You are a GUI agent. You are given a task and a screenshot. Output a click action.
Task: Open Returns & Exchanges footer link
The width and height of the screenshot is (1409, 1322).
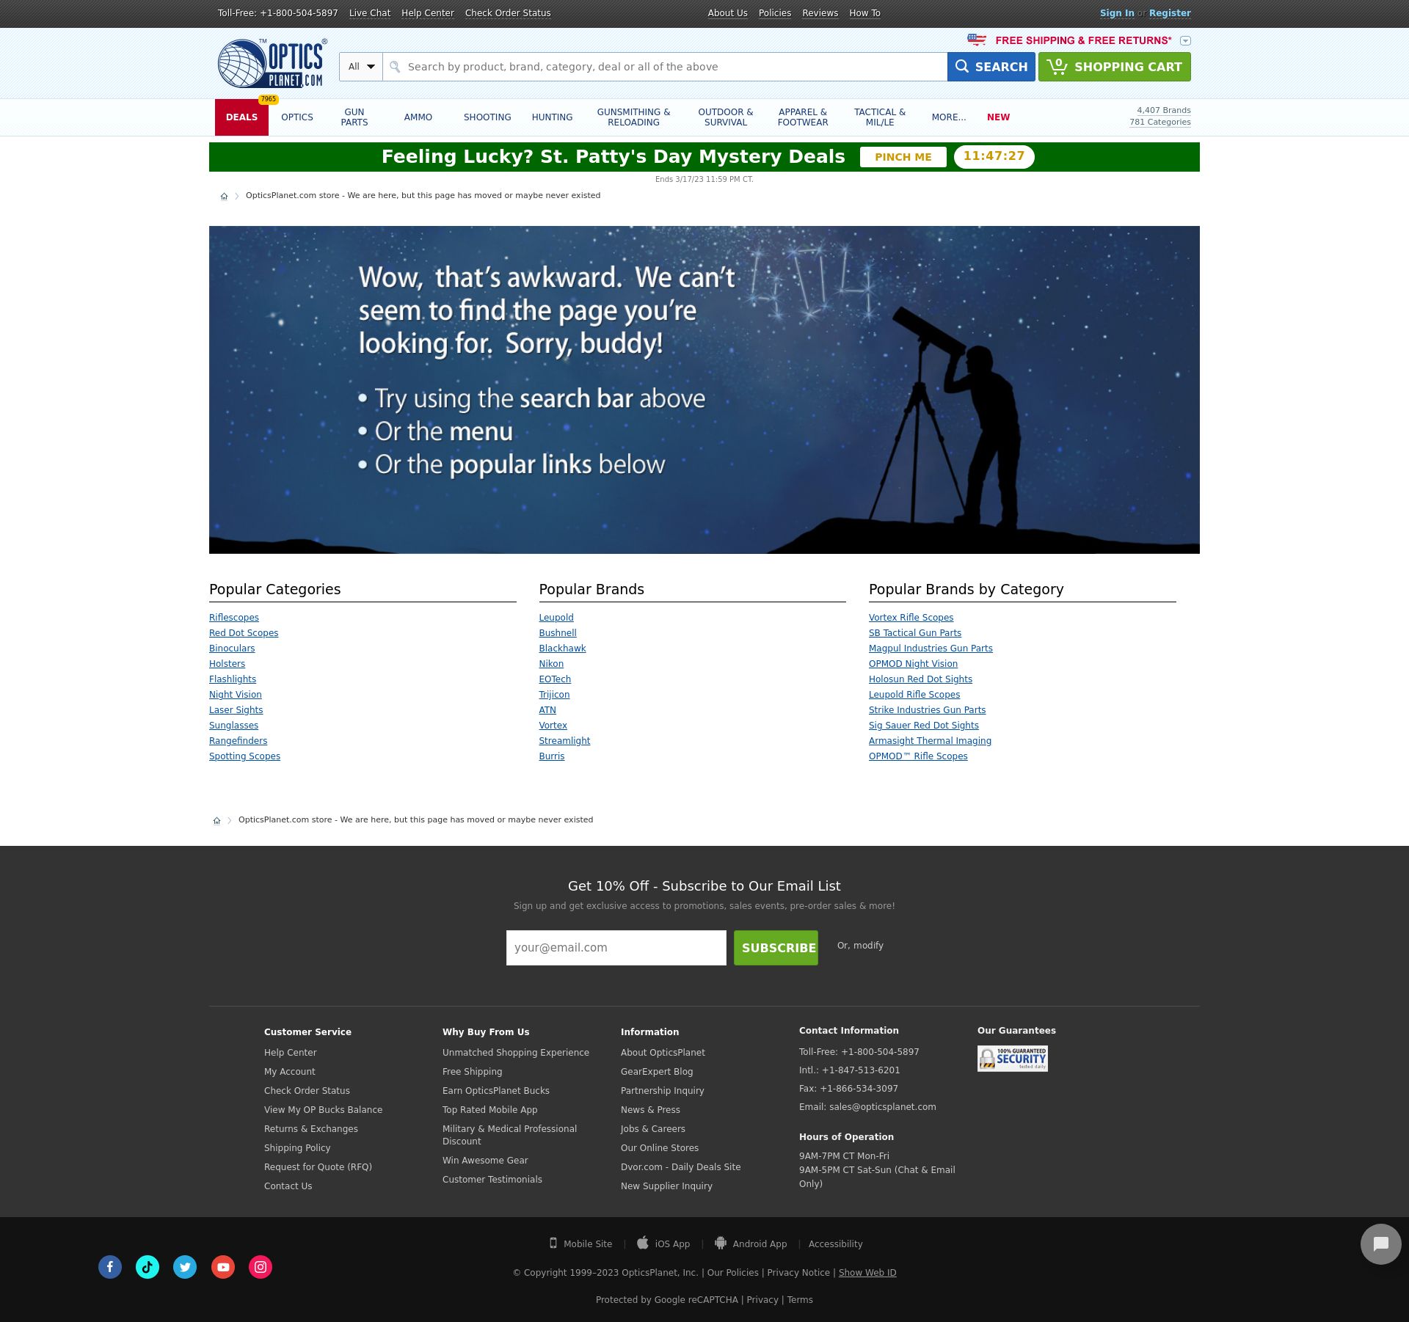coord(311,1129)
